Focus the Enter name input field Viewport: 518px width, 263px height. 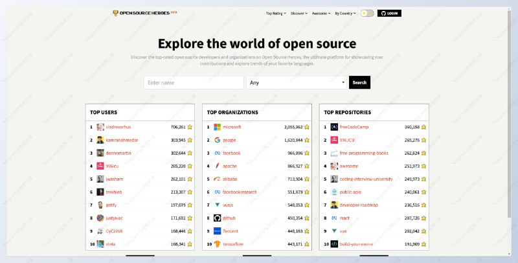pos(194,82)
